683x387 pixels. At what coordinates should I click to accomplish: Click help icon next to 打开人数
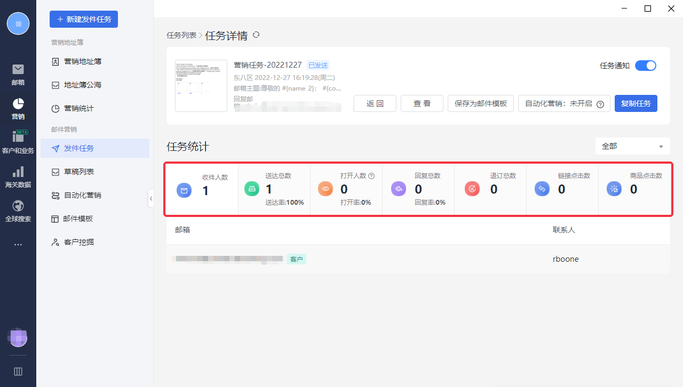[x=371, y=176]
